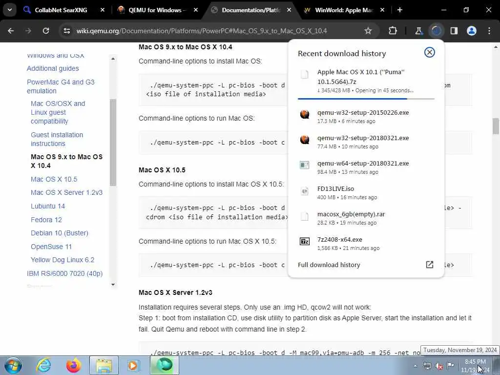Open PowerMac G4 and G3 emulation link

[61, 86]
